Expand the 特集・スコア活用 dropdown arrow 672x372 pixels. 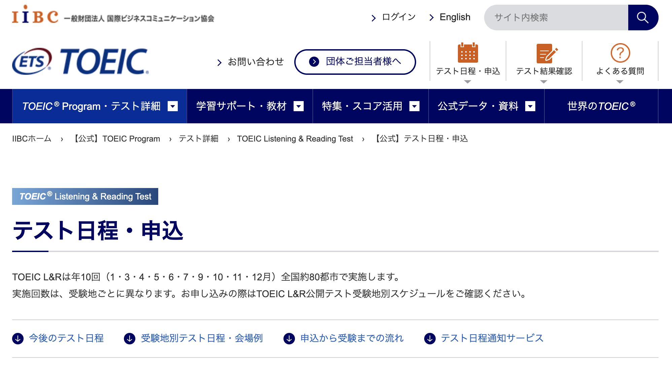(x=414, y=106)
